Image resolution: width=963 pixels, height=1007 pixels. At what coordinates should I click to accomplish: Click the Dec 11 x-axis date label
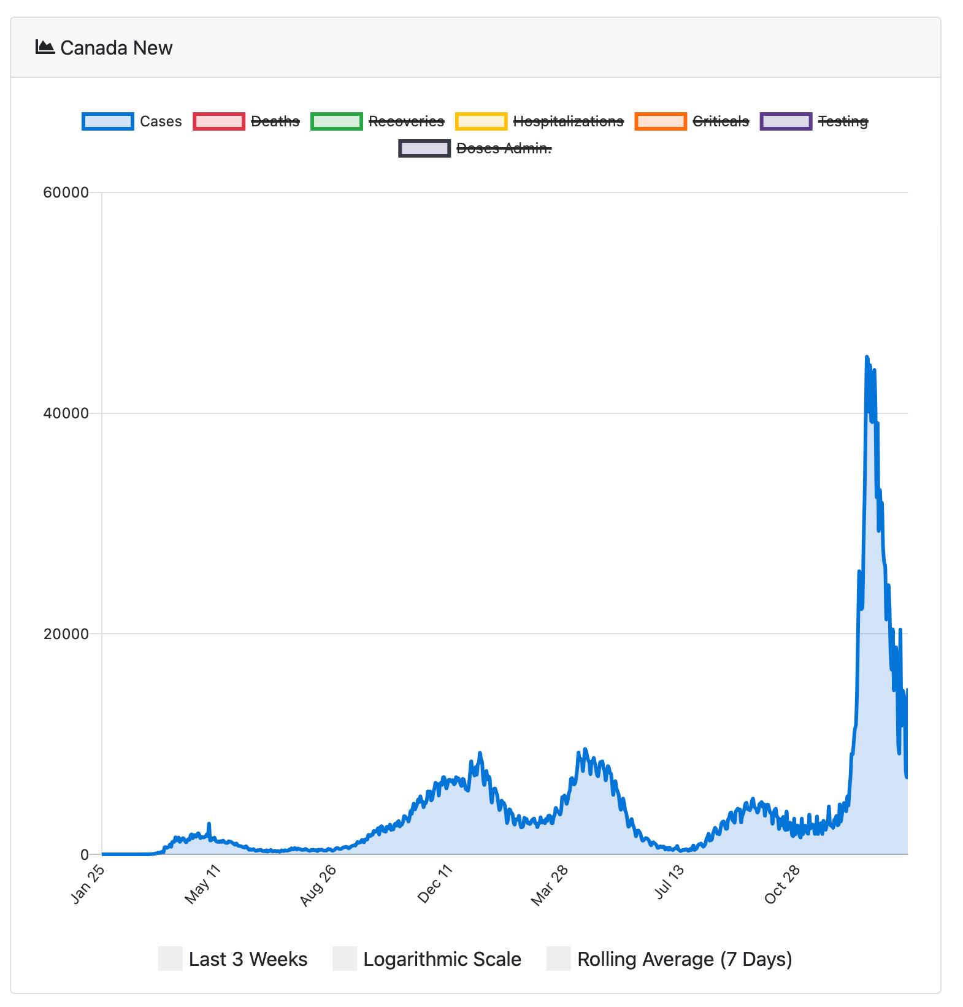pyautogui.click(x=435, y=883)
